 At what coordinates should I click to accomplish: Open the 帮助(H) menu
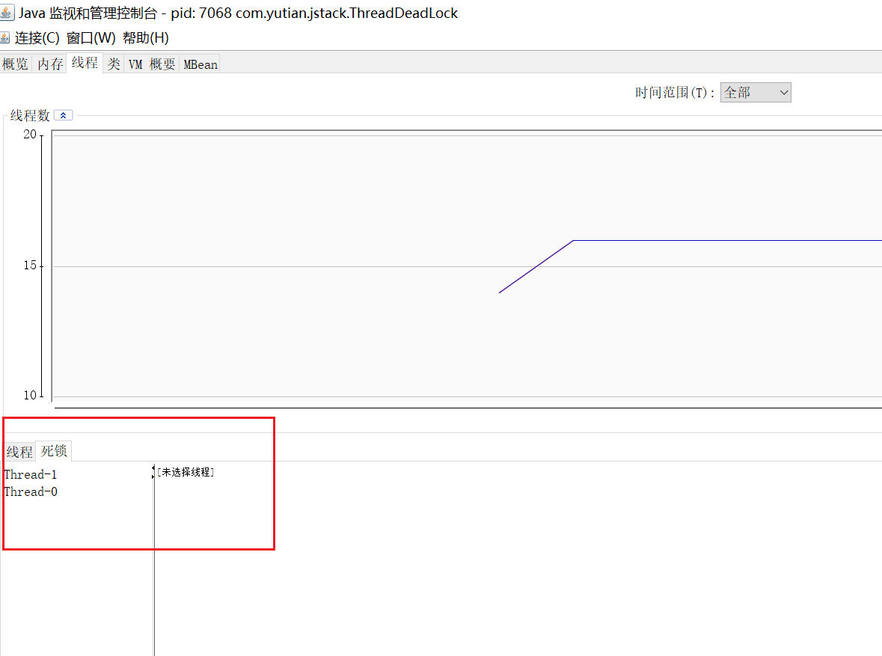pos(145,37)
